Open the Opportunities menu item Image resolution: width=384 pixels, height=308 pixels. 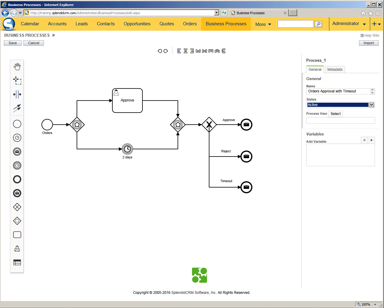(x=137, y=24)
